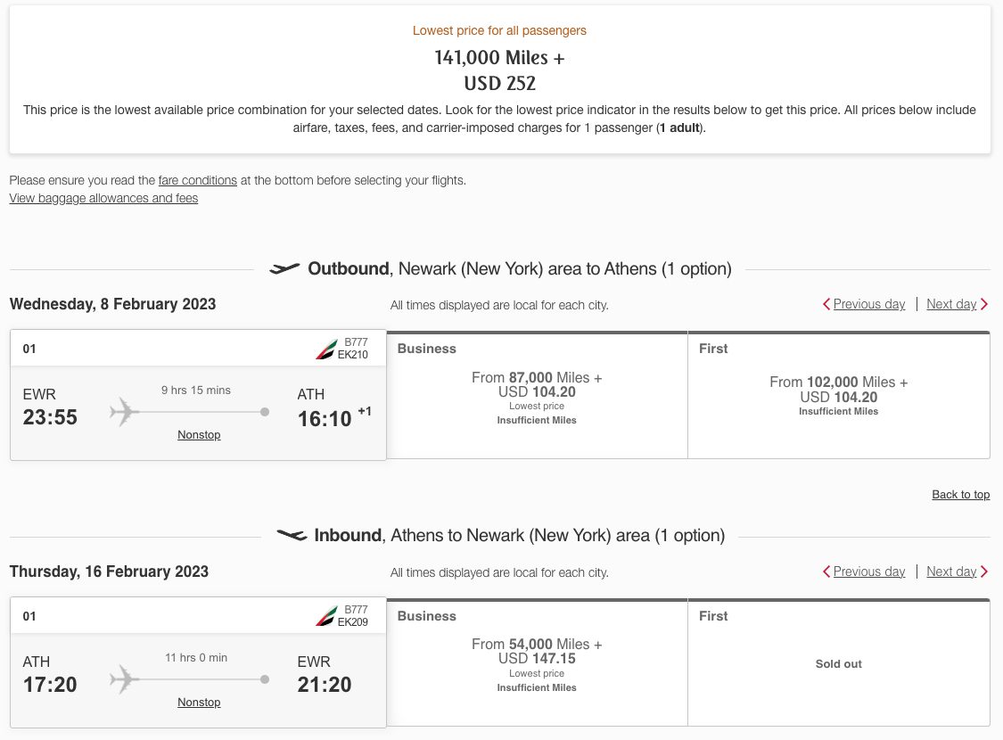Click the red left chevron before Previous day outbound
The image size is (1003, 740).
[x=826, y=304]
